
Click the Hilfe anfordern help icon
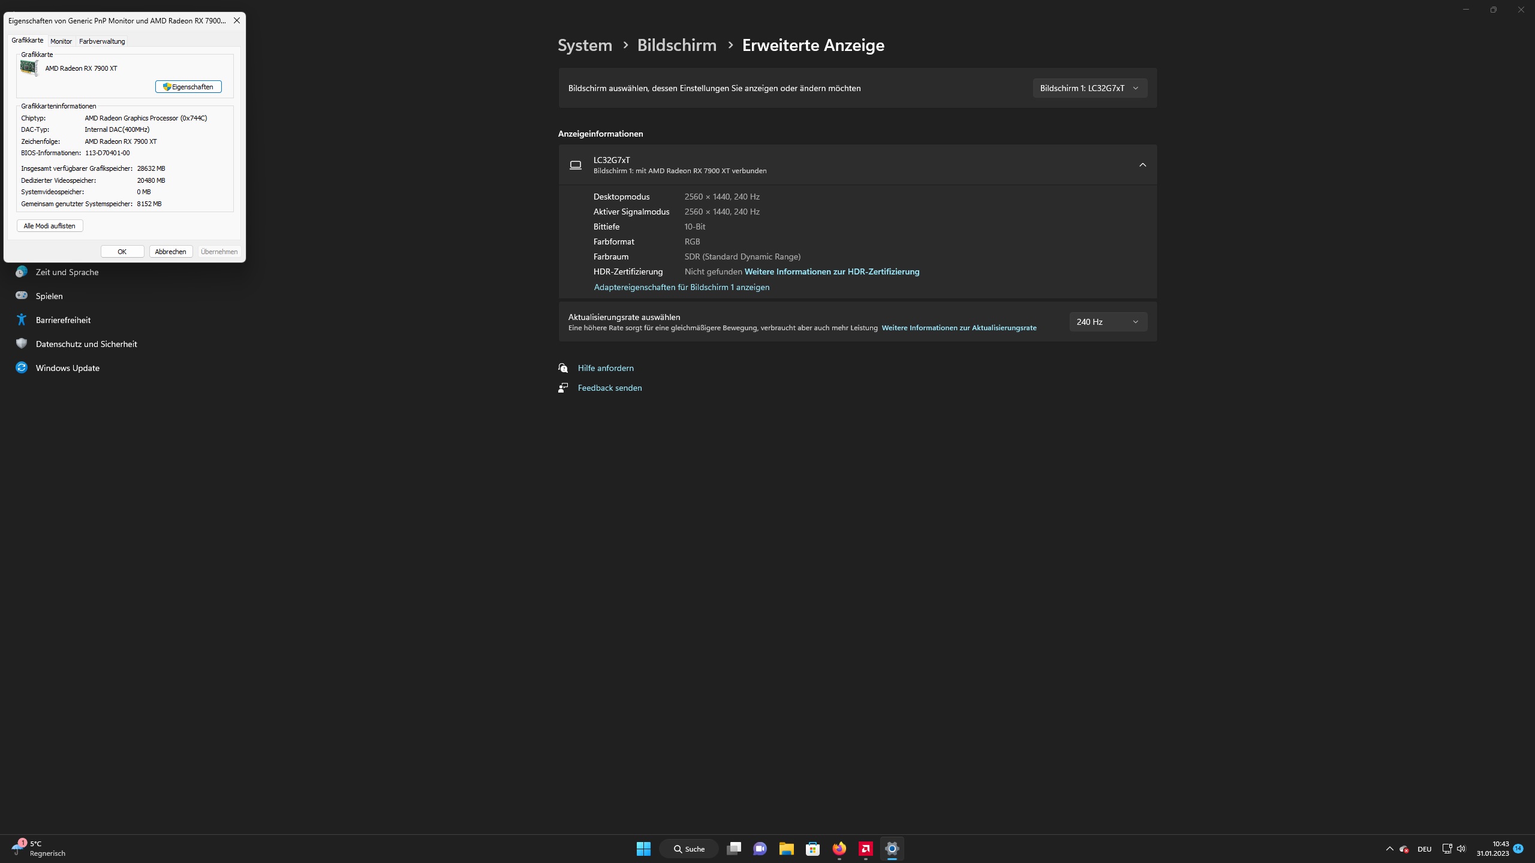coord(563,368)
